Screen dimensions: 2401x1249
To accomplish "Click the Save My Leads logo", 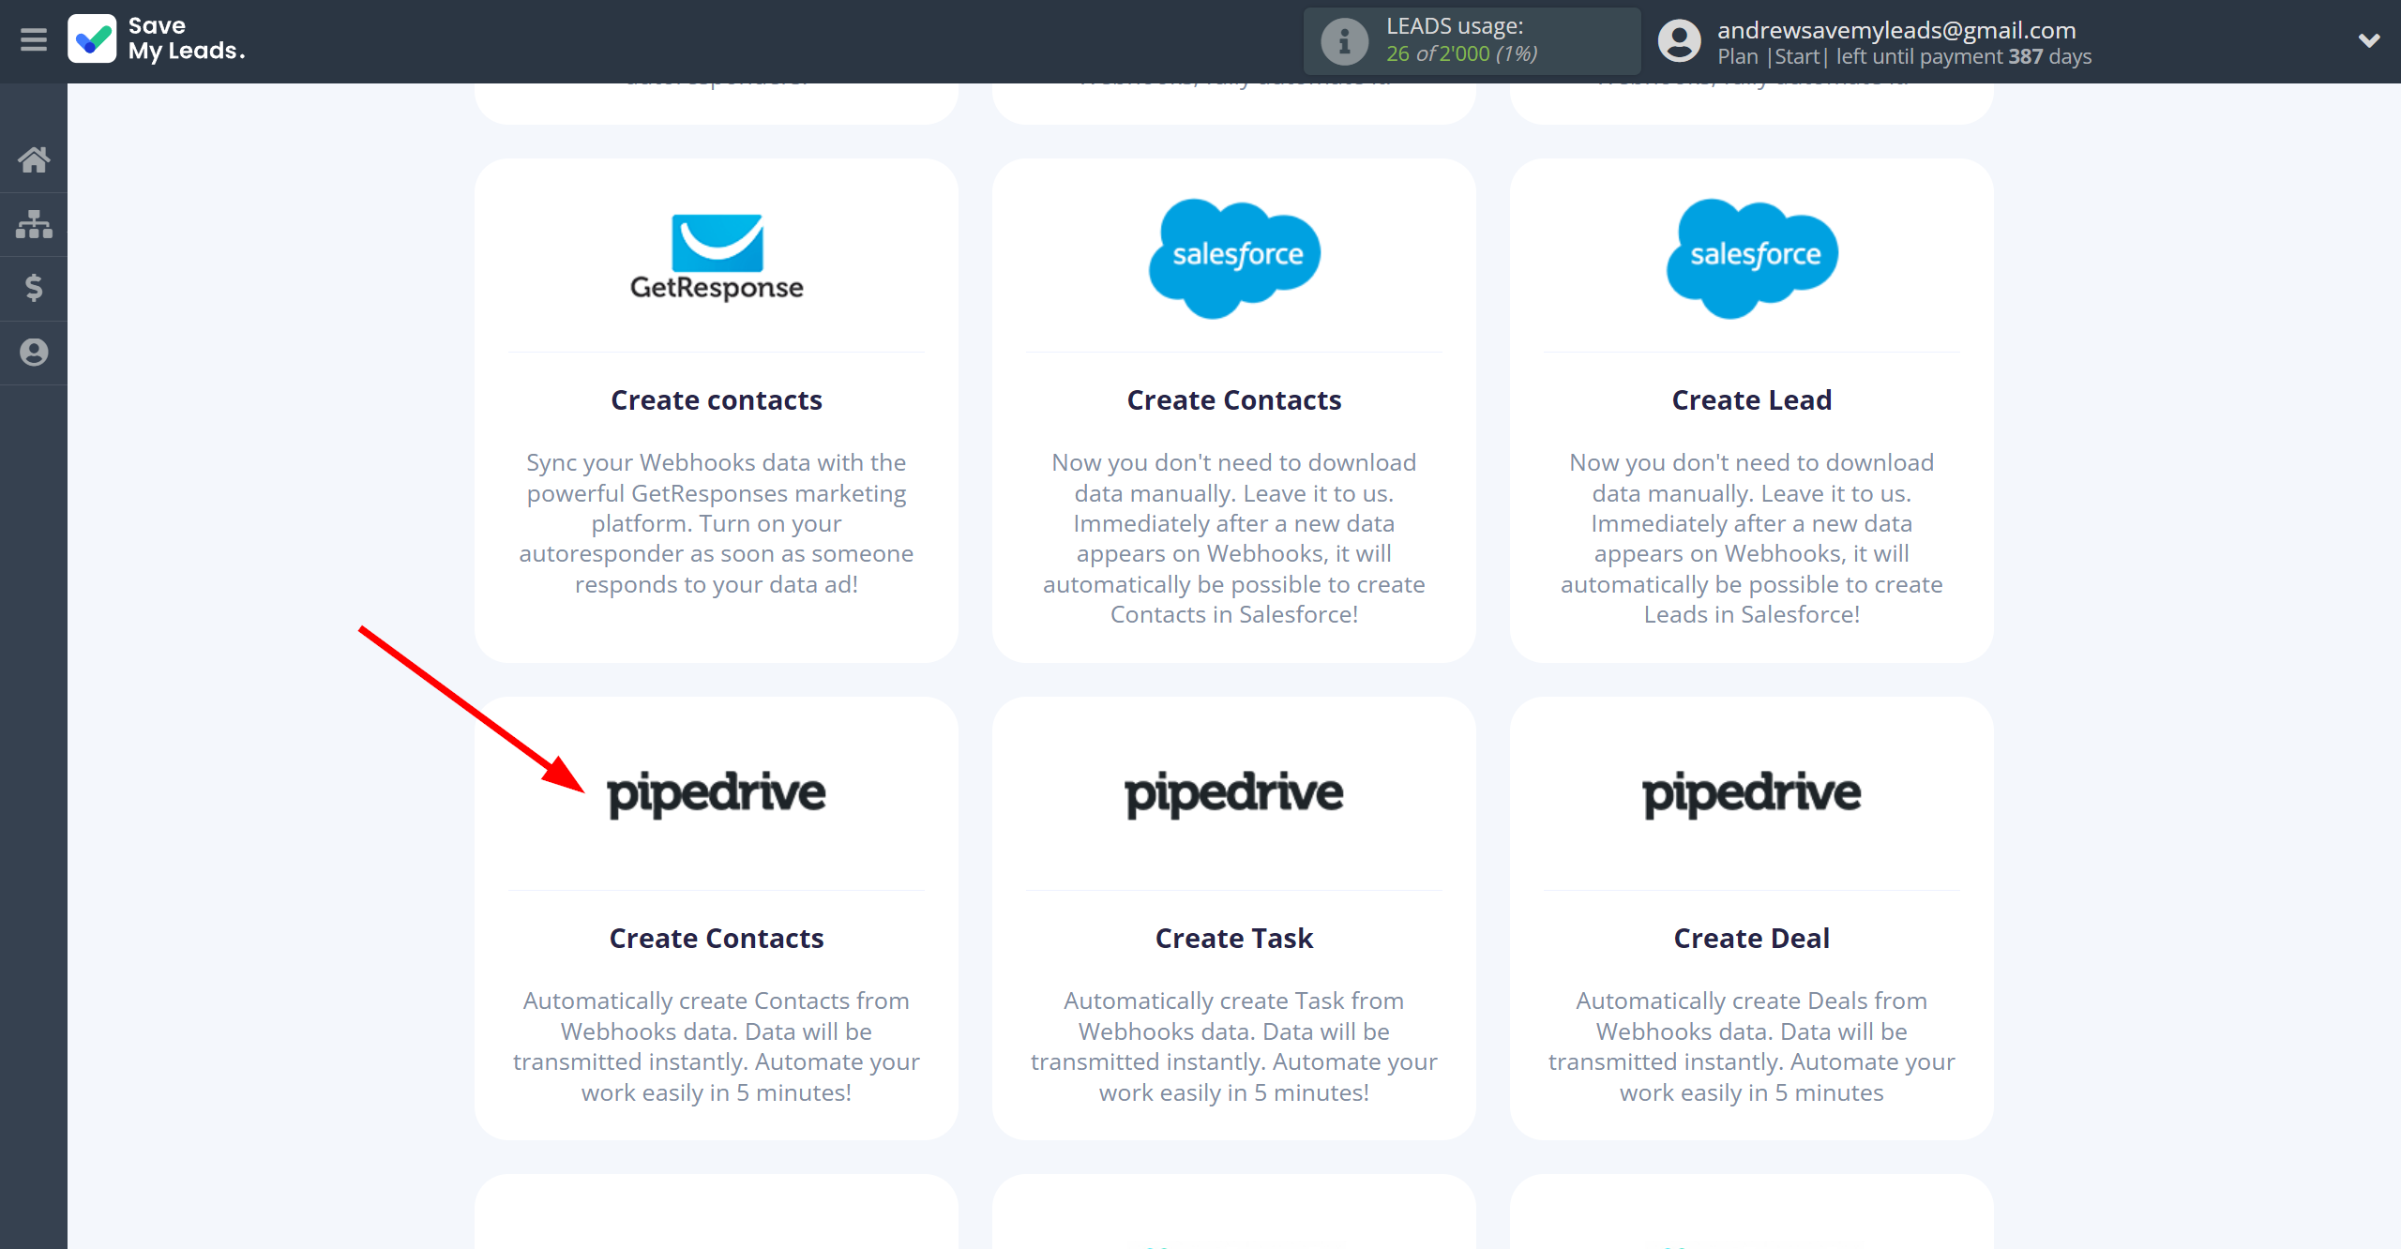I will (157, 39).
